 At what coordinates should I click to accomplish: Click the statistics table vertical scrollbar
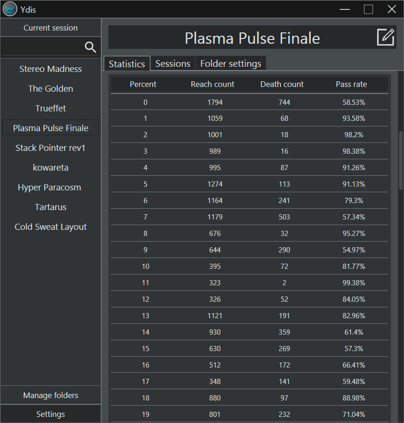point(401,161)
